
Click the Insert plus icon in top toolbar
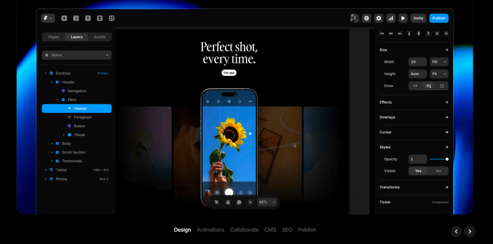tap(64, 18)
